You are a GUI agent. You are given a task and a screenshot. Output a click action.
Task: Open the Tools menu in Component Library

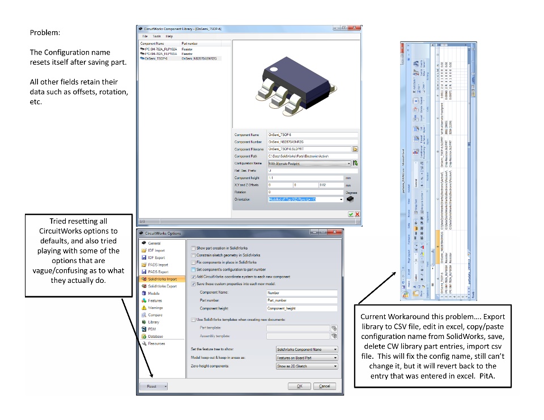pos(157,36)
